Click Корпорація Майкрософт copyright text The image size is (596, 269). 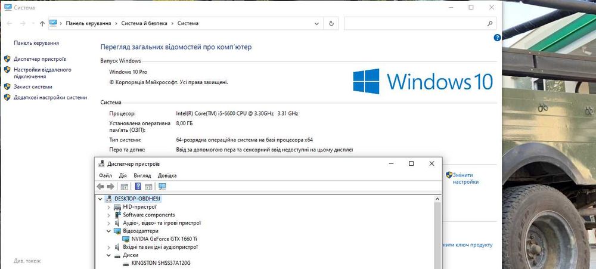point(169,82)
